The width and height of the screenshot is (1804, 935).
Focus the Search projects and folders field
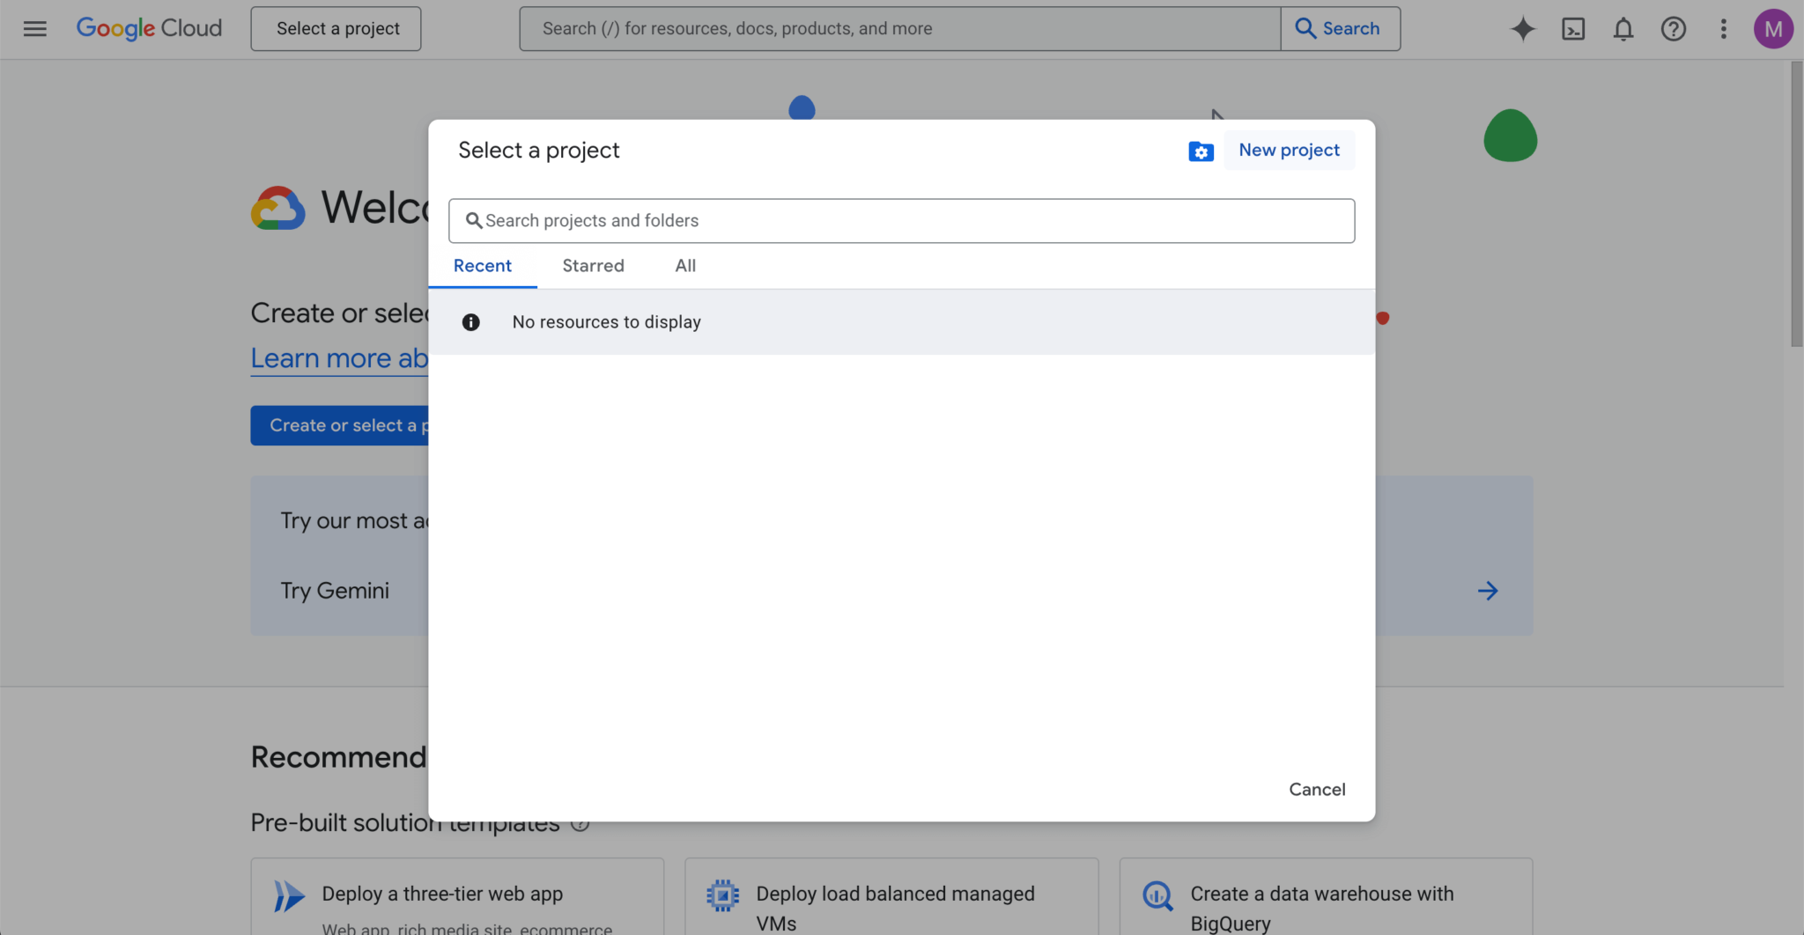click(901, 221)
